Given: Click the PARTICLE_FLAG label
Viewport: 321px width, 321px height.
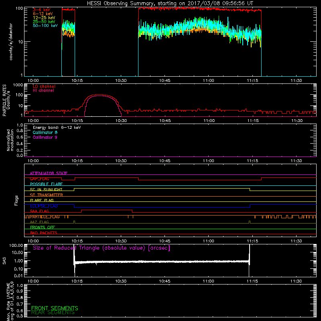Looking at the screenshot, I should [x=45, y=217].
